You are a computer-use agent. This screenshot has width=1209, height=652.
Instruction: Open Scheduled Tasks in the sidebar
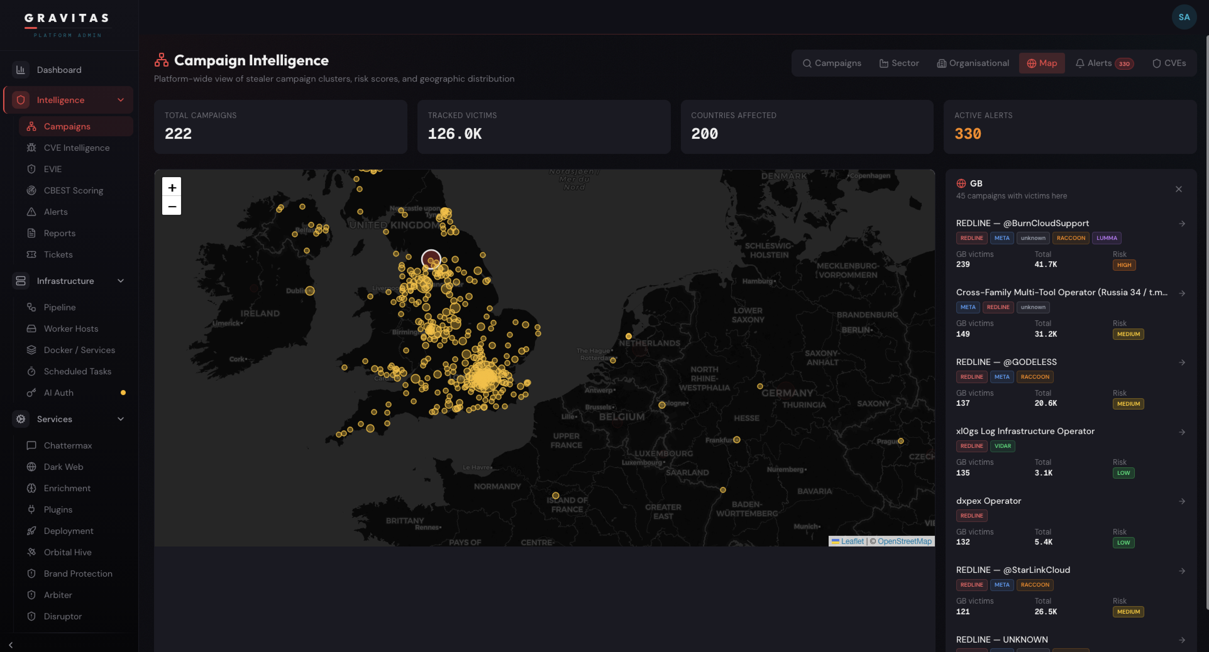(75, 371)
